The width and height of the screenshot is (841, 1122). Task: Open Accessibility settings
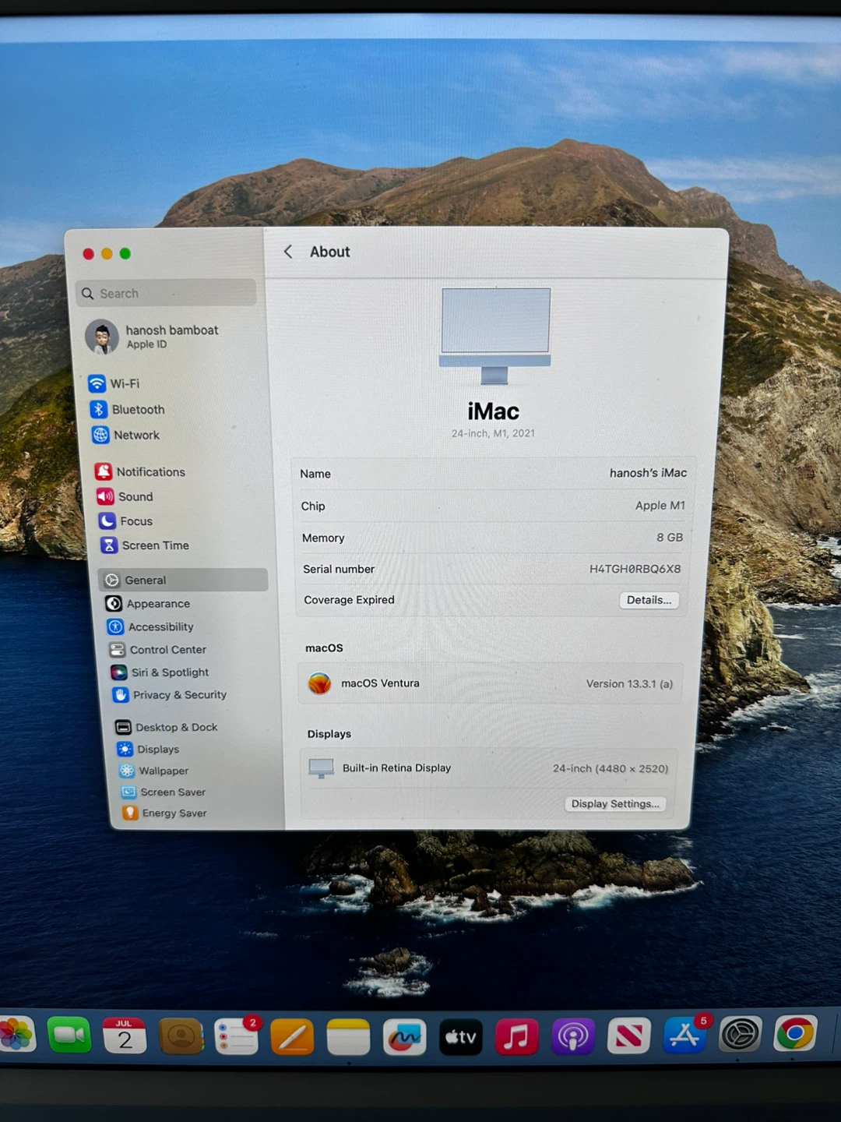click(x=150, y=626)
